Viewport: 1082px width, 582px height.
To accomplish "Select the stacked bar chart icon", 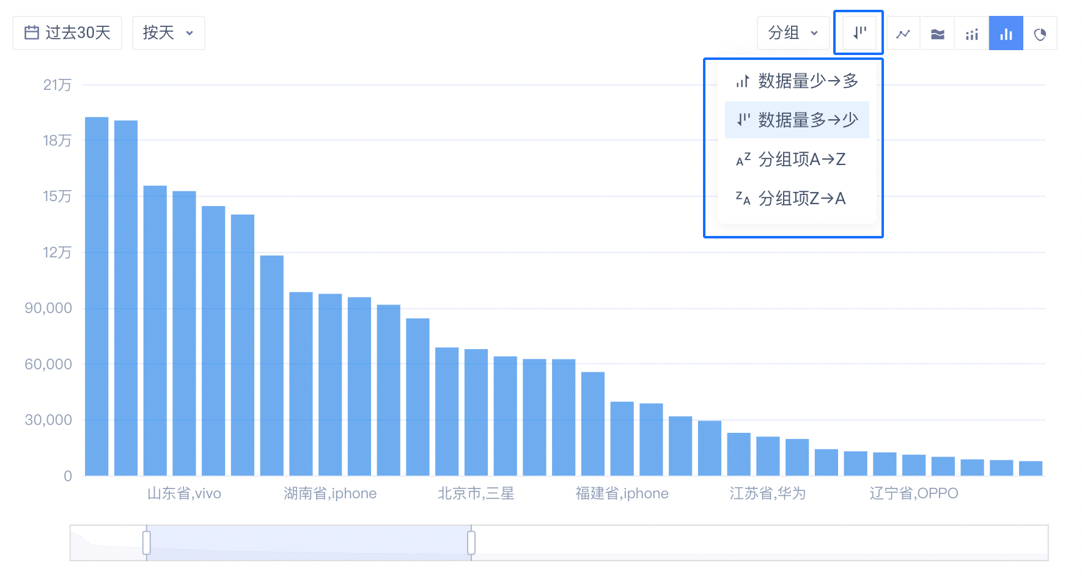I will [x=971, y=34].
